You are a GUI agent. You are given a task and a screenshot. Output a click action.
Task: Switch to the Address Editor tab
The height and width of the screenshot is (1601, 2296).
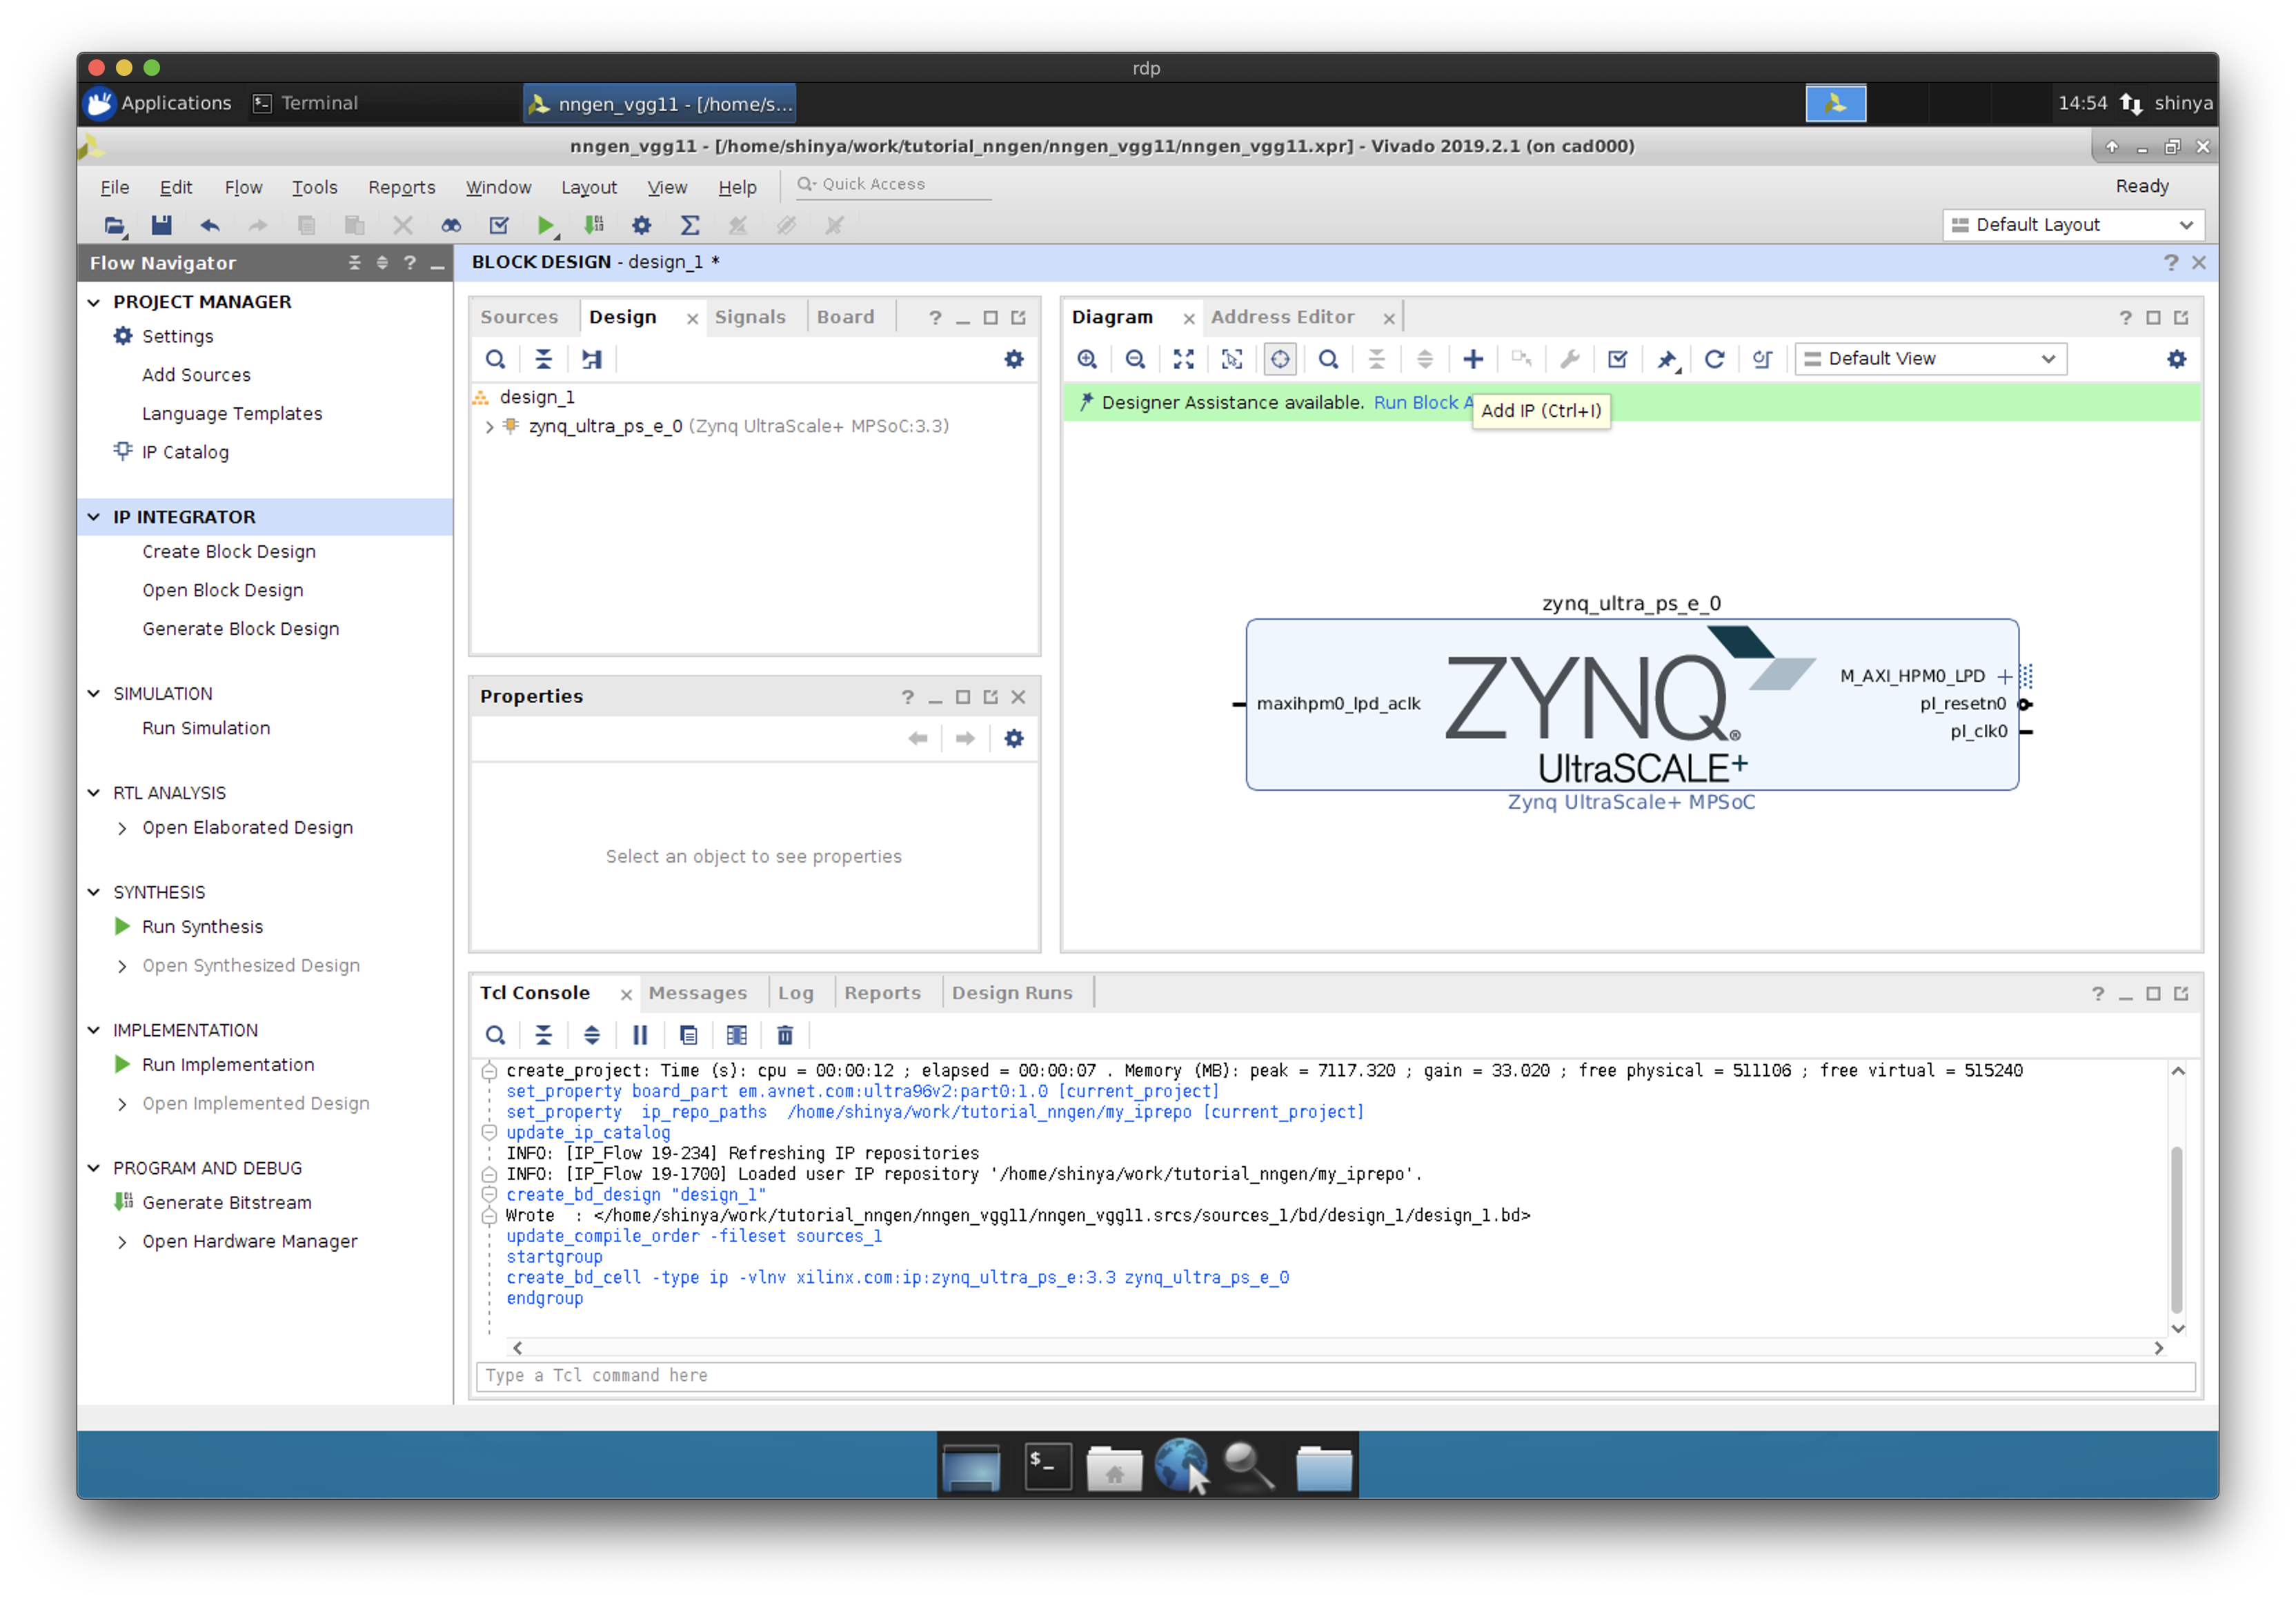pyautogui.click(x=1282, y=317)
